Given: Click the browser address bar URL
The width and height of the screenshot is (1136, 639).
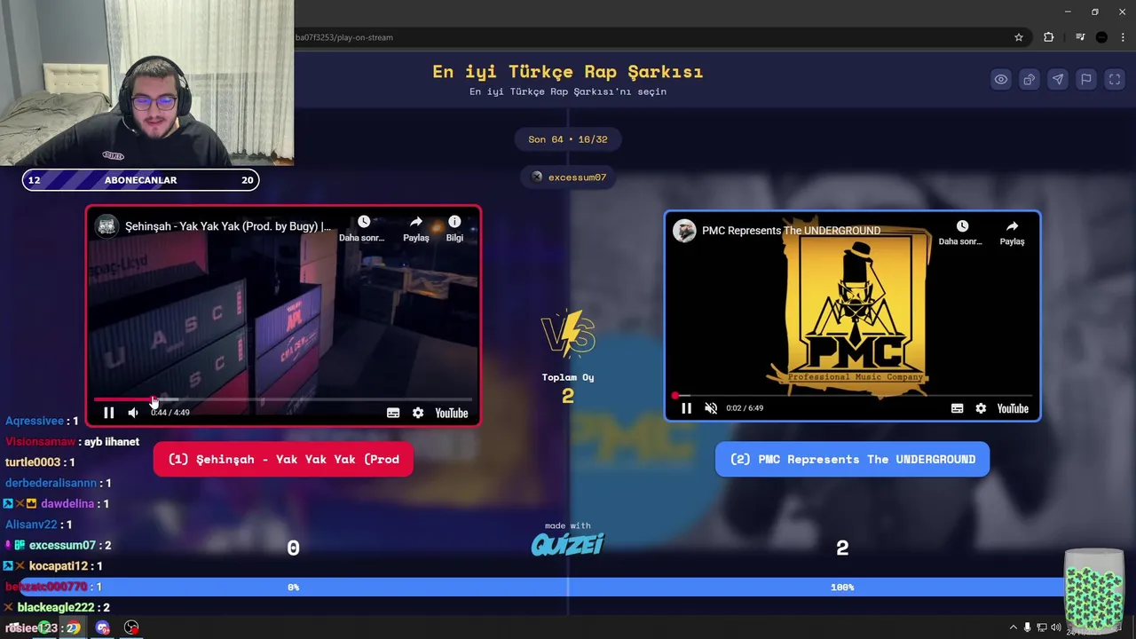Looking at the screenshot, I should pos(344,37).
